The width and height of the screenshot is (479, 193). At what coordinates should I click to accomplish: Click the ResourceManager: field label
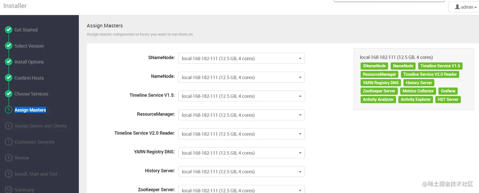tap(156, 114)
